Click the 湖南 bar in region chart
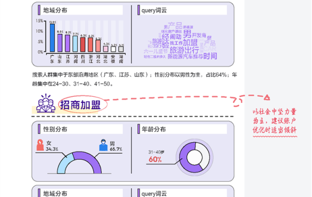The height and width of the screenshot is (197, 312). pyautogui.click(x=121, y=49)
